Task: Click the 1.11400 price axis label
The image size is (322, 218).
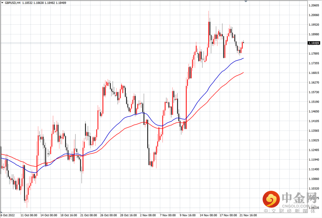Action: point(314,169)
